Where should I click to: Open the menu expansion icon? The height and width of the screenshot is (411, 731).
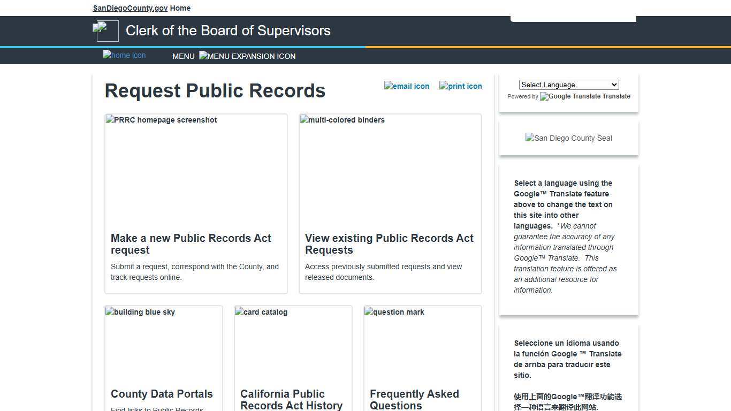[x=247, y=56]
